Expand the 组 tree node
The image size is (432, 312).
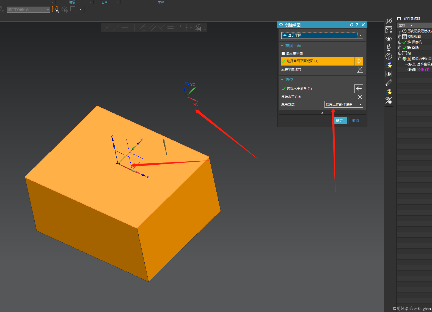400,53
